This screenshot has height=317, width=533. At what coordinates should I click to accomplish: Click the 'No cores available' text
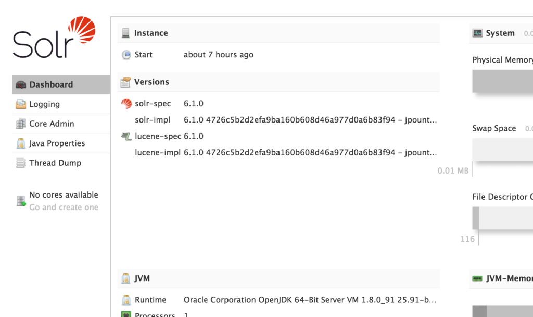(64, 195)
